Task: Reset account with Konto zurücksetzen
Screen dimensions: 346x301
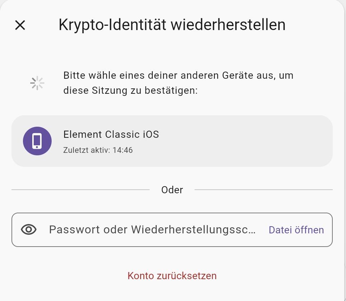Action: pos(172,276)
